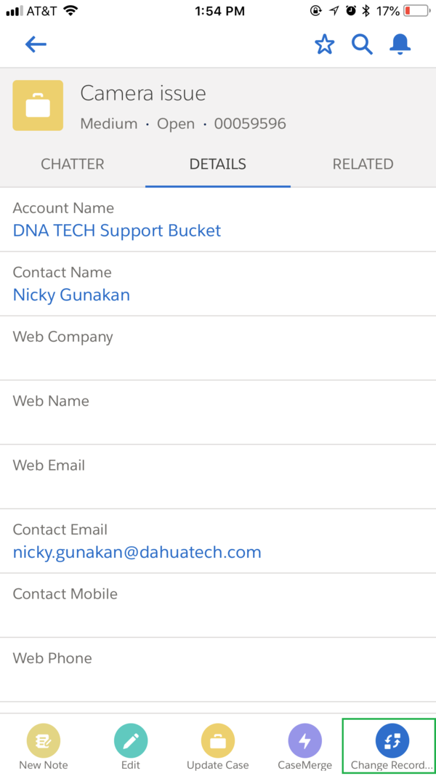
Task: Open the notifications bell
Action: pyautogui.click(x=400, y=44)
